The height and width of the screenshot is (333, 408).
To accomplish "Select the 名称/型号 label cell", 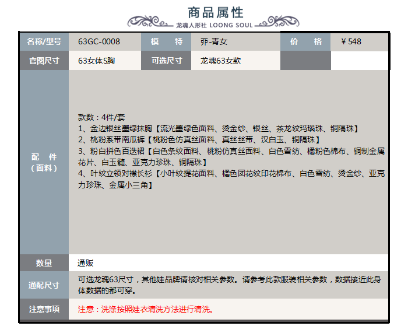I will point(44,42).
